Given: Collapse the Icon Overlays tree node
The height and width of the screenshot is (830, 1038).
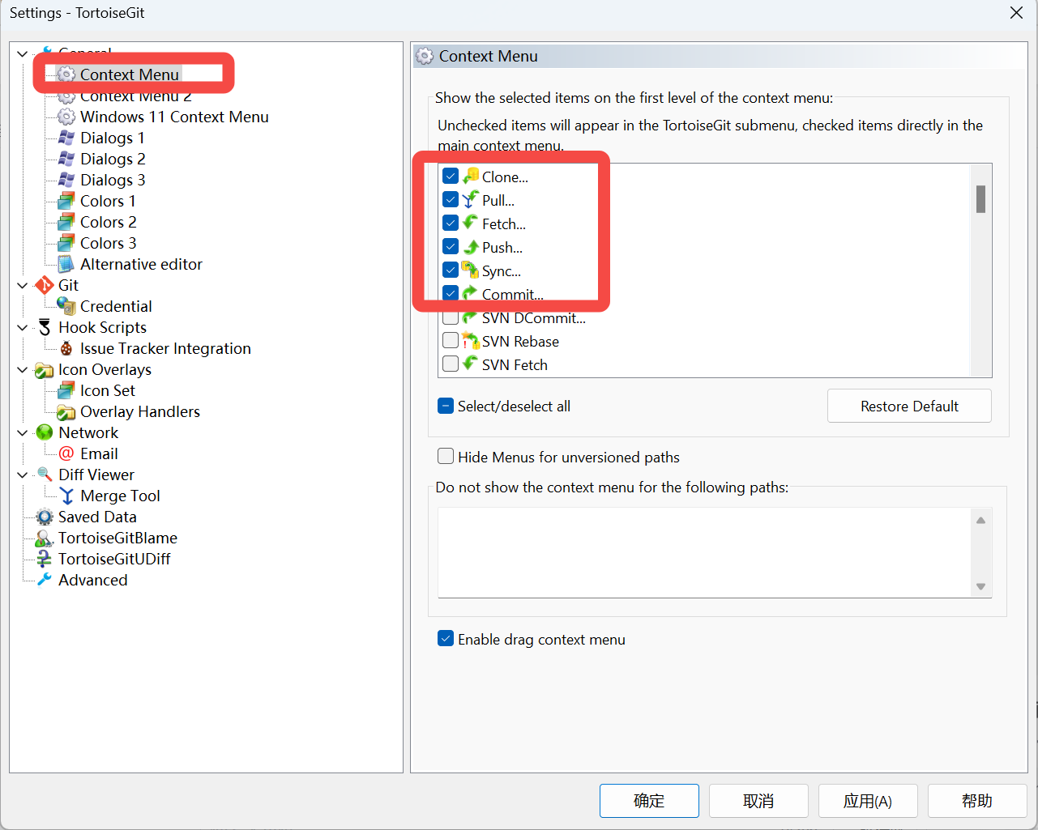Looking at the screenshot, I should 23,370.
